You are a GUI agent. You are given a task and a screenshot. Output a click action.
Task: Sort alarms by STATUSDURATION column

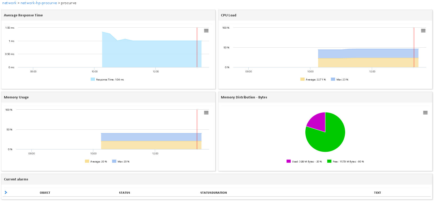click(213, 193)
